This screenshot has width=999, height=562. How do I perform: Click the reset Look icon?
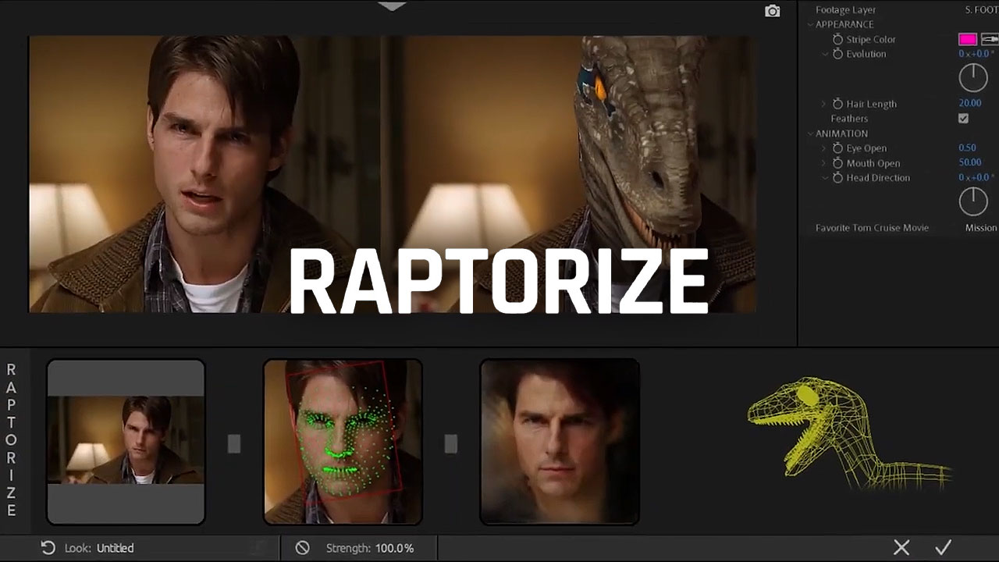(x=48, y=548)
